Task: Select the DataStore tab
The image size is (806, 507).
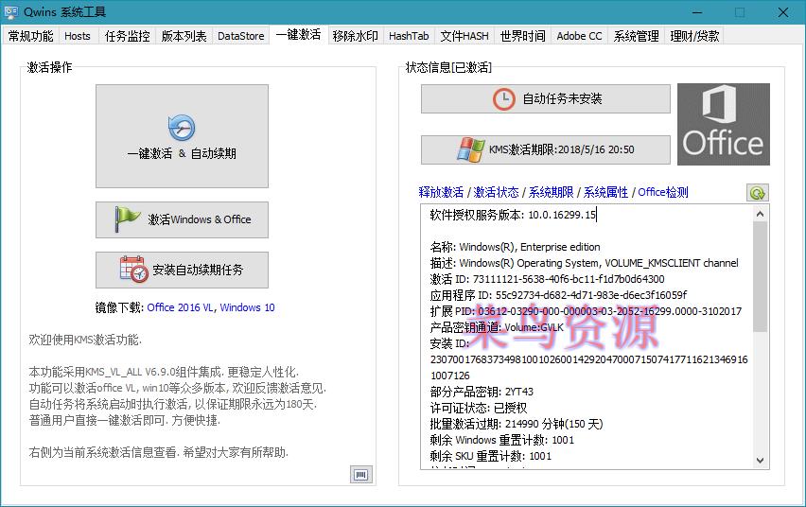Action: point(240,36)
